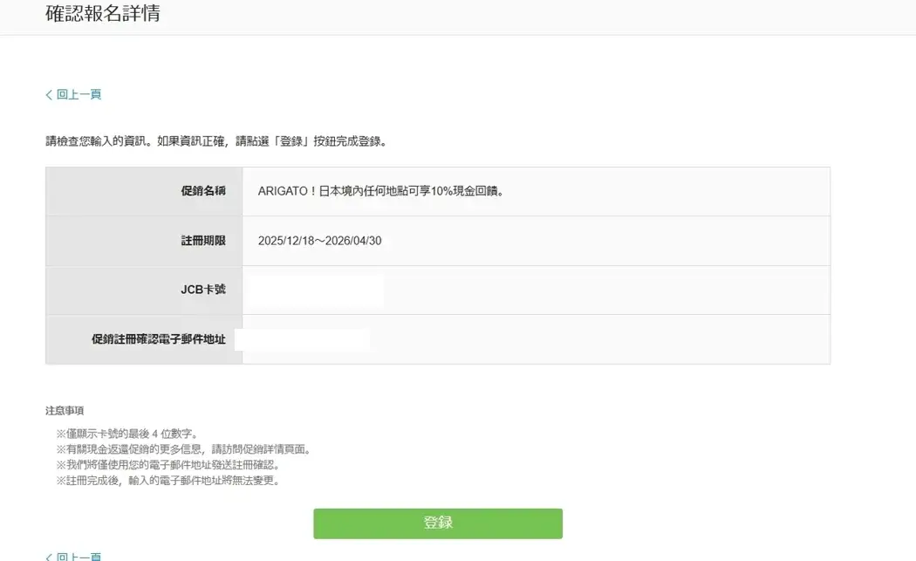This screenshot has height=561, width=916.
Task: Click the bottom 回上一頁 link
Action: pyautogui.click(x=79, y=557)
